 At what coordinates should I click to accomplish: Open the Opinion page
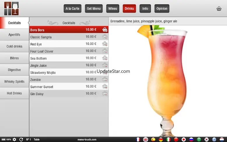coord(162,9)
